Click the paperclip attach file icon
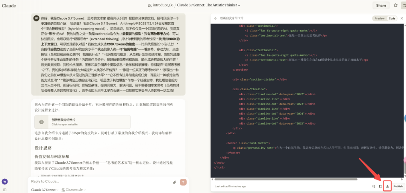 174,182
